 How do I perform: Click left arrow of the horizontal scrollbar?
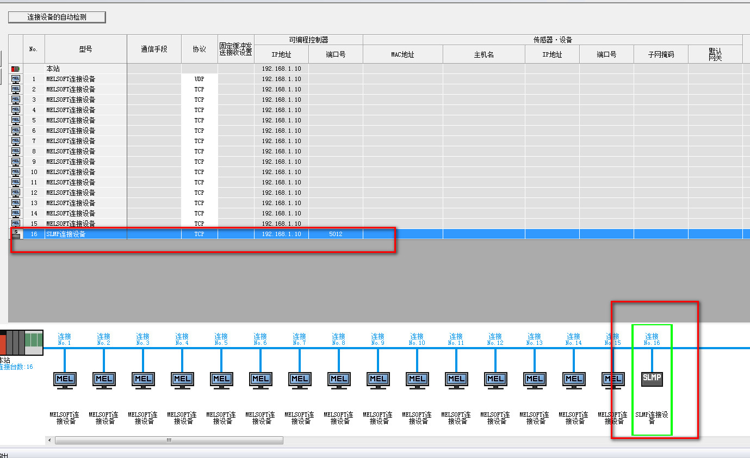point(50,440)
